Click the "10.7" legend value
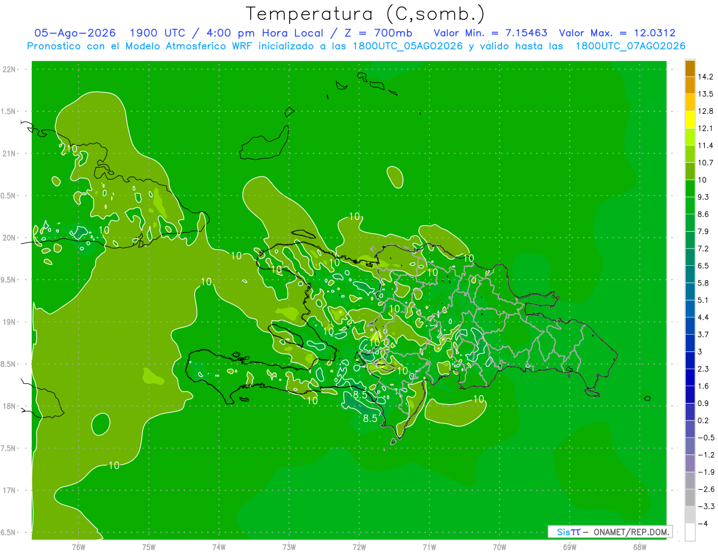The image size is (718, 555). click(705, 163)
